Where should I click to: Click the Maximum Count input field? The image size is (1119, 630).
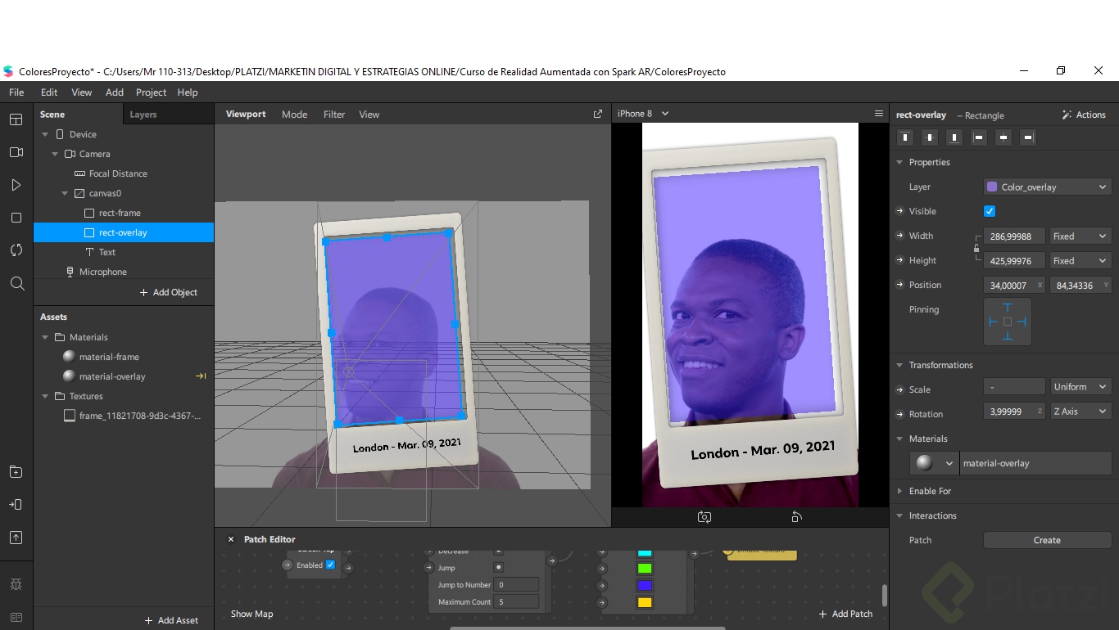pyautogui.click(x=516, y=601)
